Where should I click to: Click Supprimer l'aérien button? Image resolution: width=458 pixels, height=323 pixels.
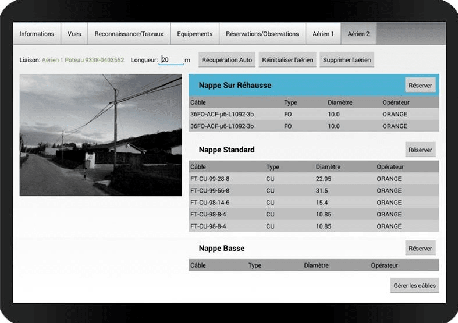[x=346, y=60]
